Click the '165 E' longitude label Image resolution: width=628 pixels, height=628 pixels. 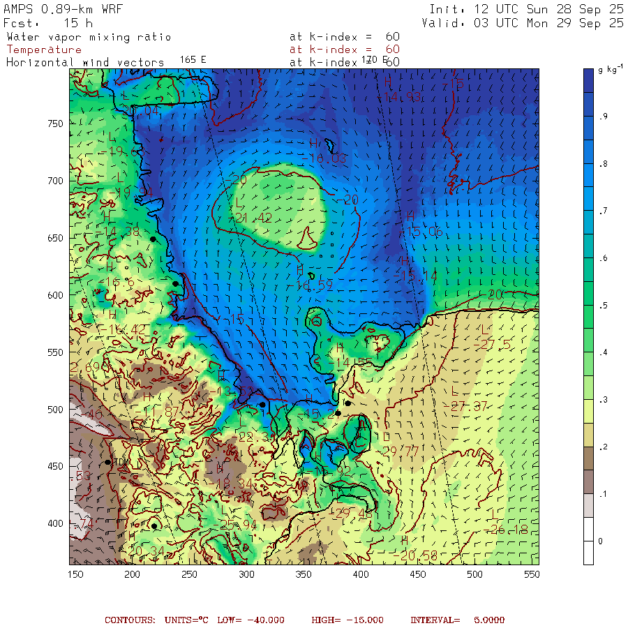[x=193, y=60]
